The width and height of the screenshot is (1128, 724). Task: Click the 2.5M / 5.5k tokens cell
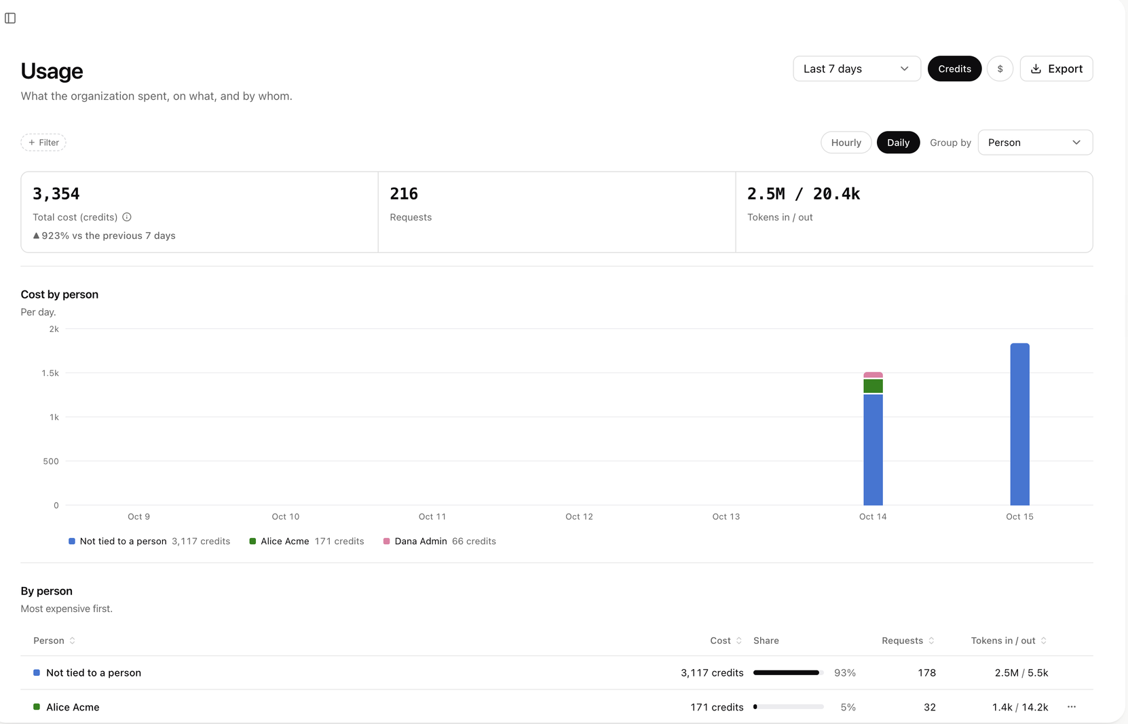pyautogui.click(x=1021, y=673)
